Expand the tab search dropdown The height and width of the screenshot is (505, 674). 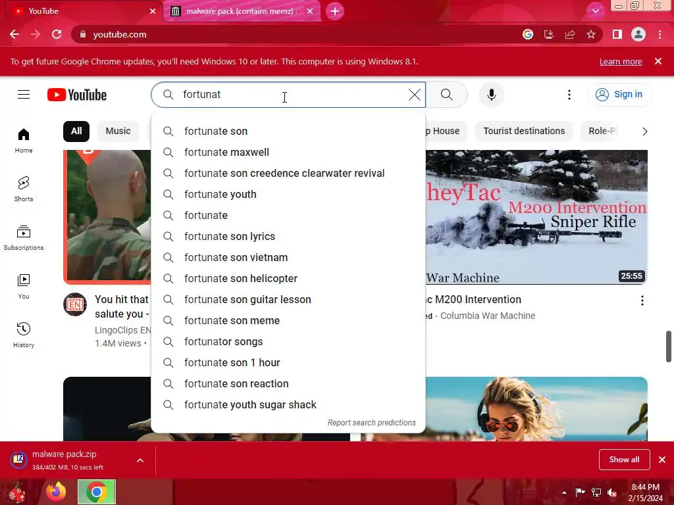[x=595, y=11]
